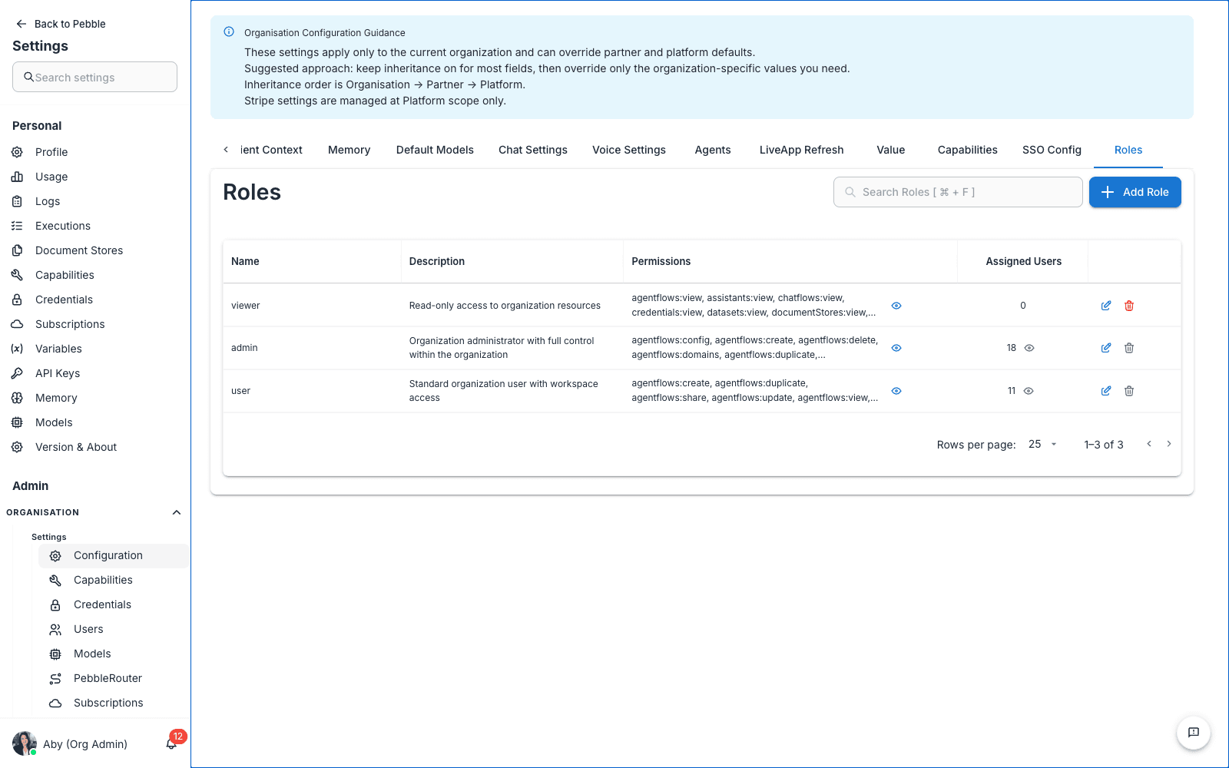Open the Voice Settings tab
This screenshot has width=1229, height=768.
click(629, 150)
